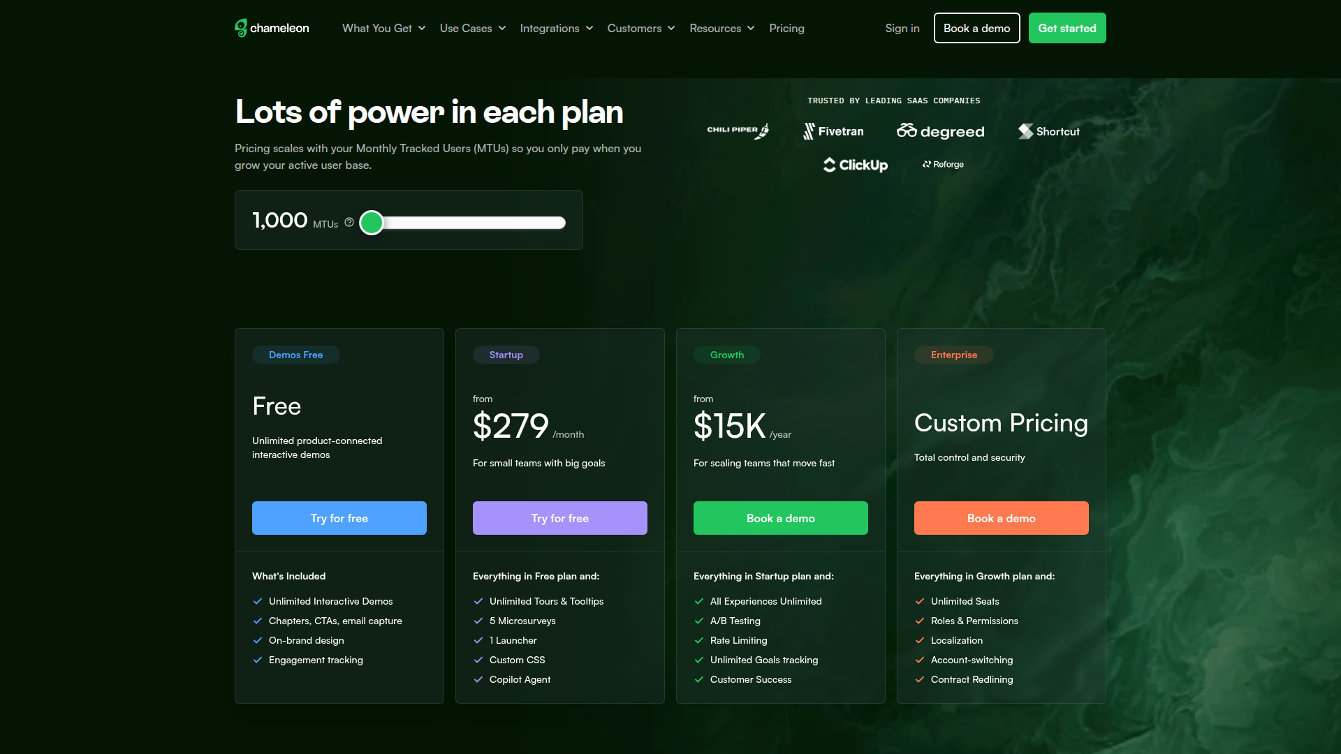Click the Shortcut logo
The width and height of the screenshot is (1341, 754).
(1048, 131)
